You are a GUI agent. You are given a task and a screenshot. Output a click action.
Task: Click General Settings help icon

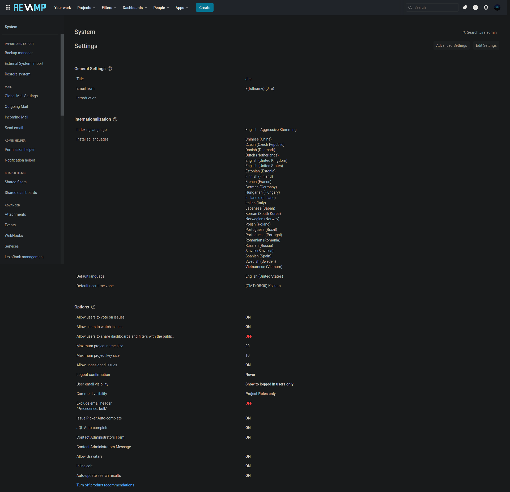coord(110,69)
